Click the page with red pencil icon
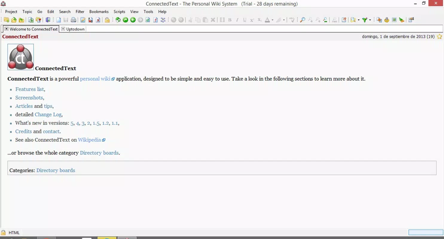Viewport: 444px width, 239px height. (344, 20)
